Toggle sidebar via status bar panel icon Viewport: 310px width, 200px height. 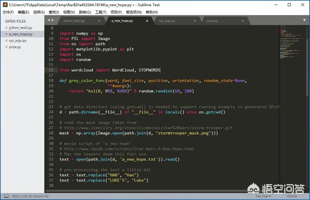tap(6, 196)
